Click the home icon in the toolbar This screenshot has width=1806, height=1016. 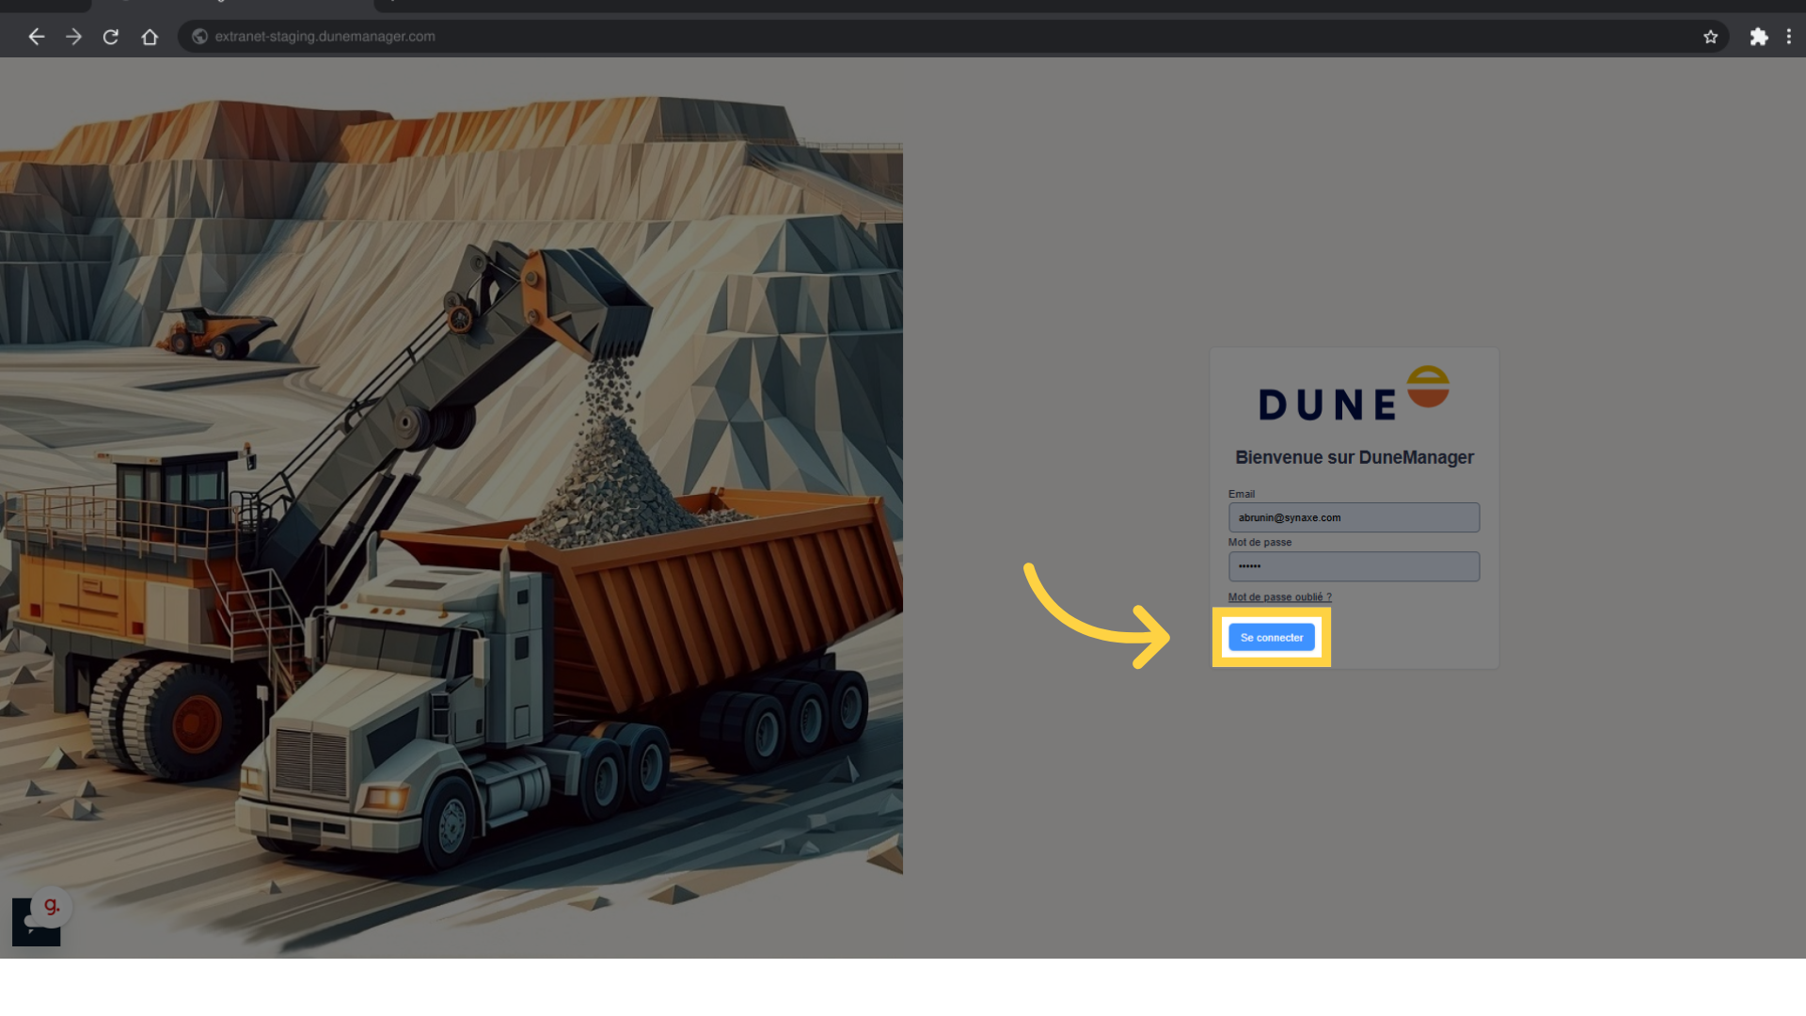pyautogui.click(x=150, y=37)
